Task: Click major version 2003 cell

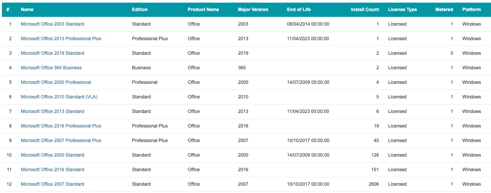Action: 243,24
